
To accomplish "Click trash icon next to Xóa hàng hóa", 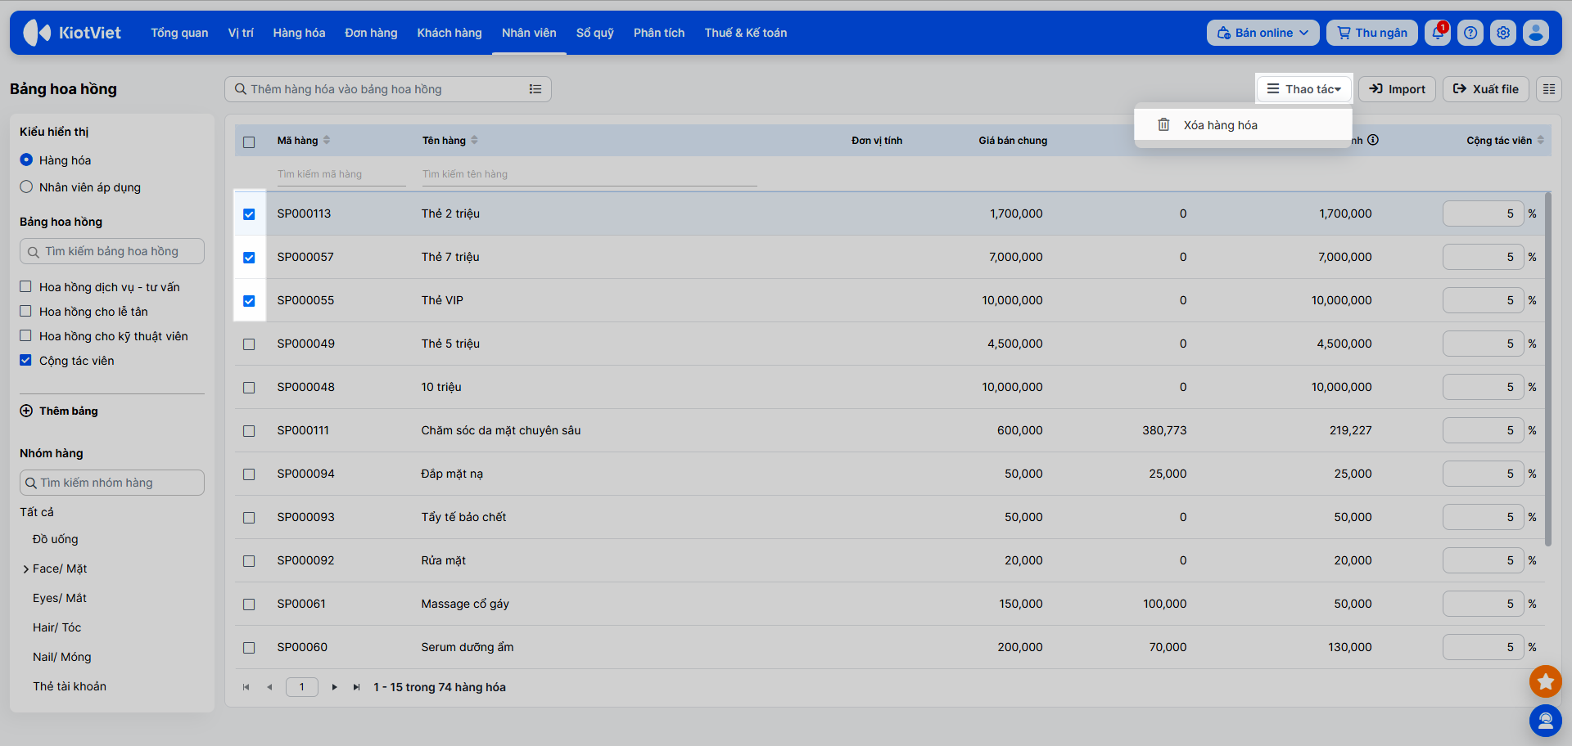I will click(1163, 124).
